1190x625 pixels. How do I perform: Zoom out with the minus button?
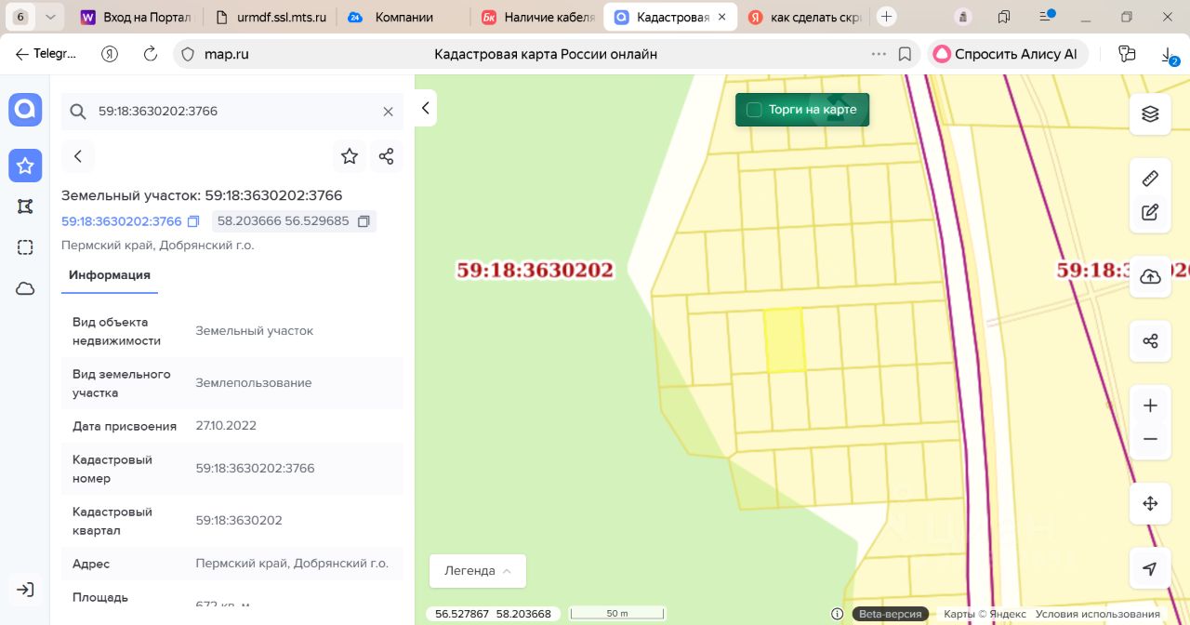pyautogui.click(x=1150, y=439)
